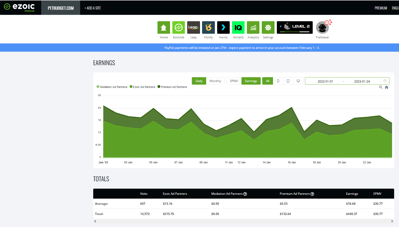The height and width of the screenshot is (227, 399).
Task: Open the EzoicAds icon
Action: click(x=178, y=27)
